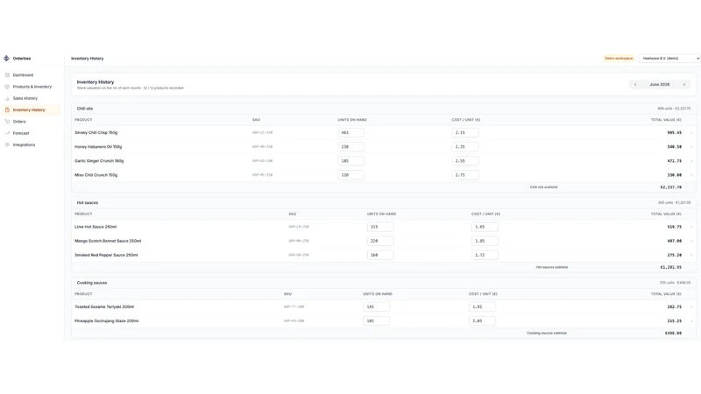Remove the Toasted Sesame Teriyaki 200ml row
The height and width of the screenshot is (394, 701).
pyautogui.click(x=691, y=307)
